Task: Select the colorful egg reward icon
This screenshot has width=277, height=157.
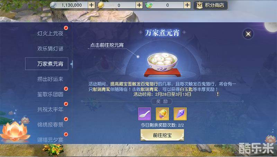Action: click(162, 114)
